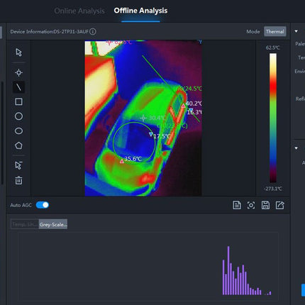This screenshot has height=305, width=305.
Task: Open the Grey-Scale histogram tab
Action: (53, 224)
